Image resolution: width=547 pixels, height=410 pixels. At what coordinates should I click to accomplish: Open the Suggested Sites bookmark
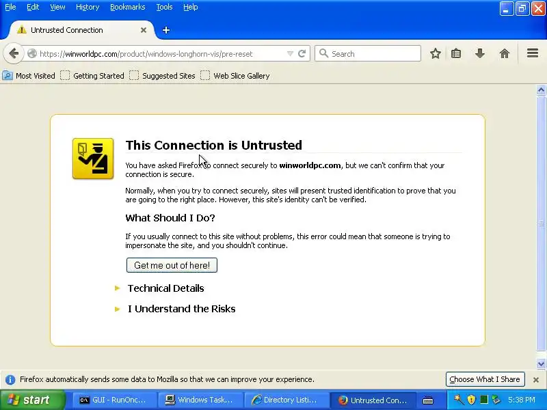point(162,76)
